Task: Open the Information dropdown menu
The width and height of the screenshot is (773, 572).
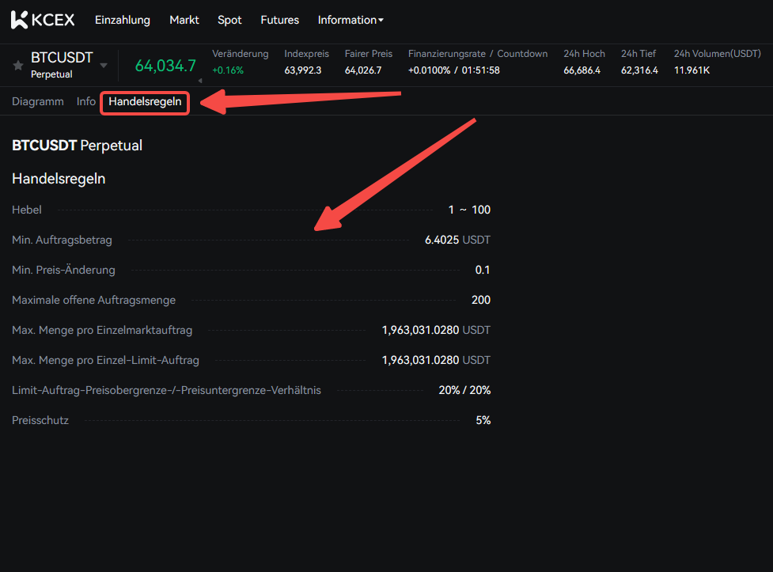Action: (350, 20)
